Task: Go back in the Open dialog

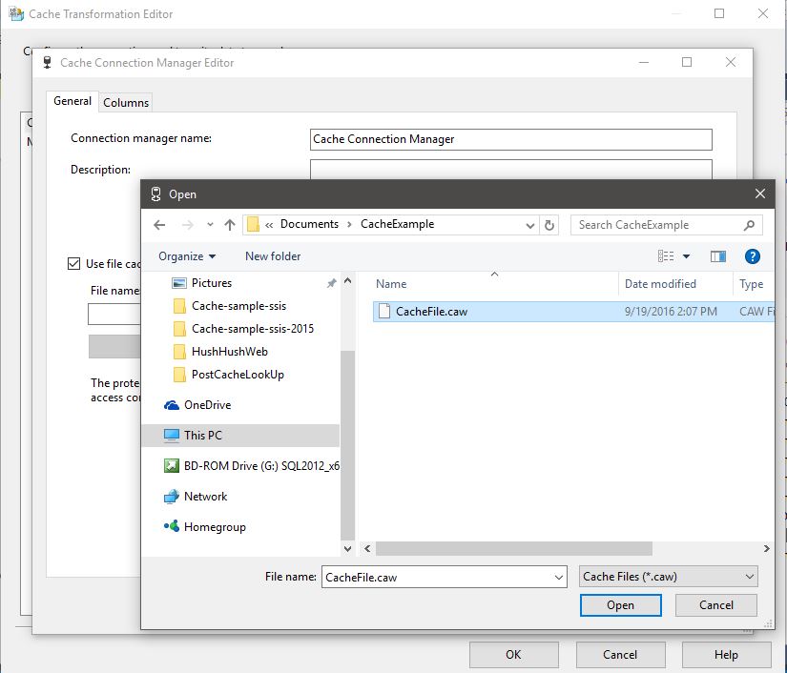Action: point(159,225)
